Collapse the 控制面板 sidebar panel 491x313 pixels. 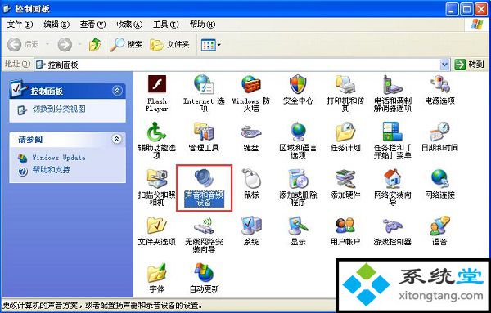(117, 91)
